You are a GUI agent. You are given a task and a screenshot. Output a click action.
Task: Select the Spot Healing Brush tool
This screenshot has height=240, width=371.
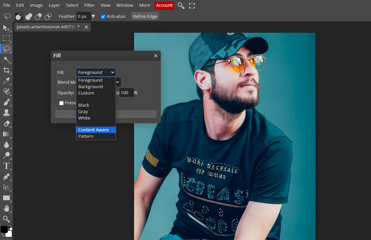[x=7, y=91]
